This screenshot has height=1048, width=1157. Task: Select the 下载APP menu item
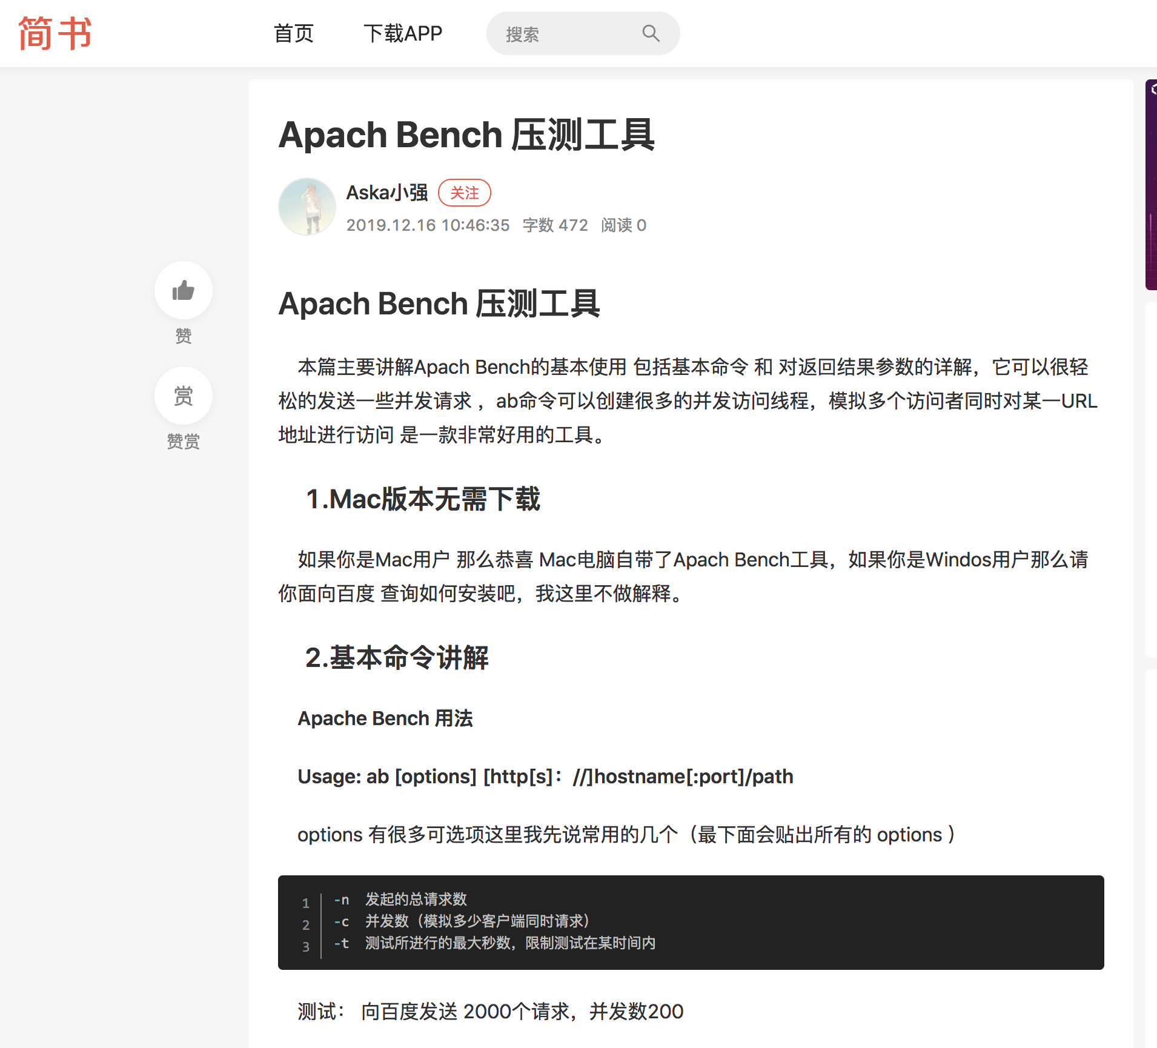pos(403,33)
